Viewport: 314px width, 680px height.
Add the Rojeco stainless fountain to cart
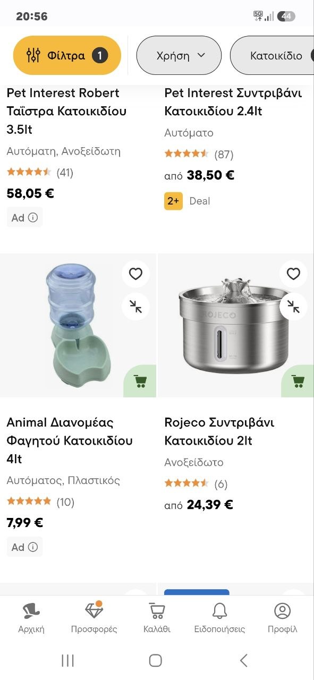tap(298, 381)
